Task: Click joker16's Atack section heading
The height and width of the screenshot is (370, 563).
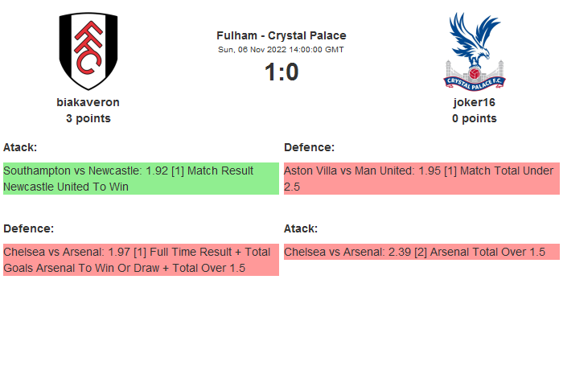Action: (x=301, y=228)
